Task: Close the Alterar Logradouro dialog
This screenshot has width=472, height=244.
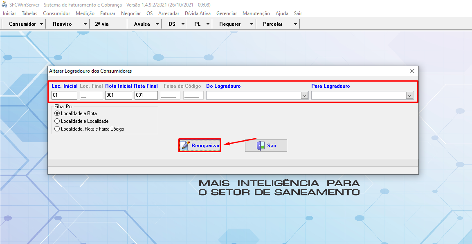Action: tap(412, 71)
